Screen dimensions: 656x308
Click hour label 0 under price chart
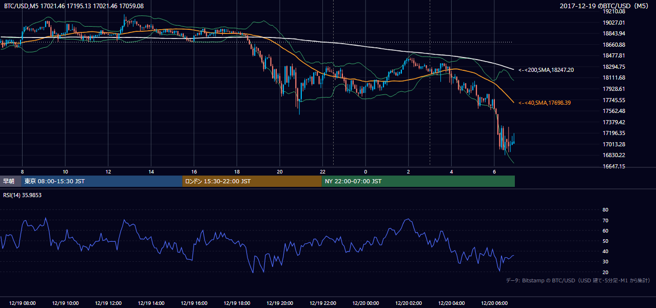(365, 171)
